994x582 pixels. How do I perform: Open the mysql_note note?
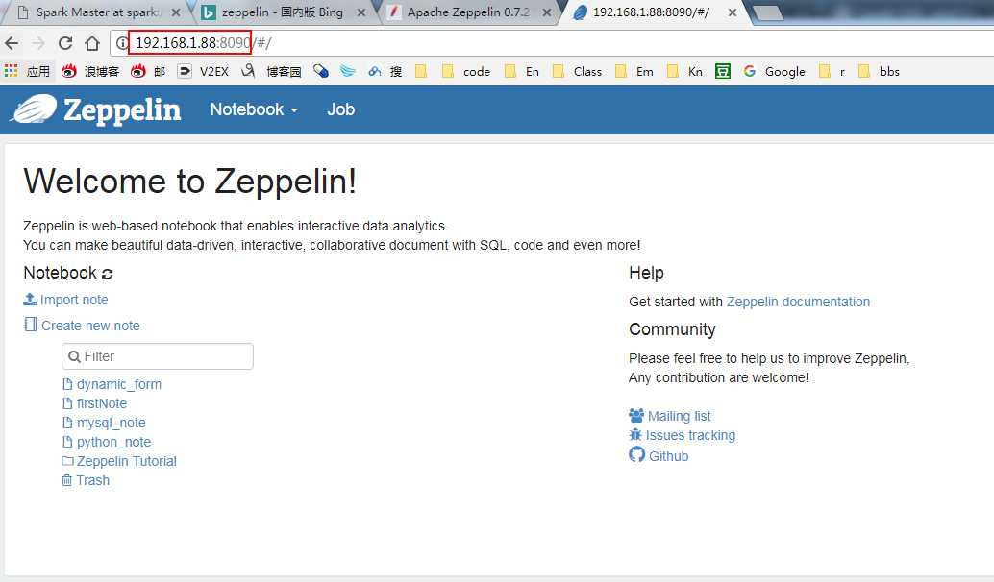coord(104,423)
